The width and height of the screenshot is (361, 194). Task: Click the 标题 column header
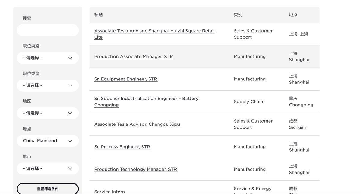point(99,15)
